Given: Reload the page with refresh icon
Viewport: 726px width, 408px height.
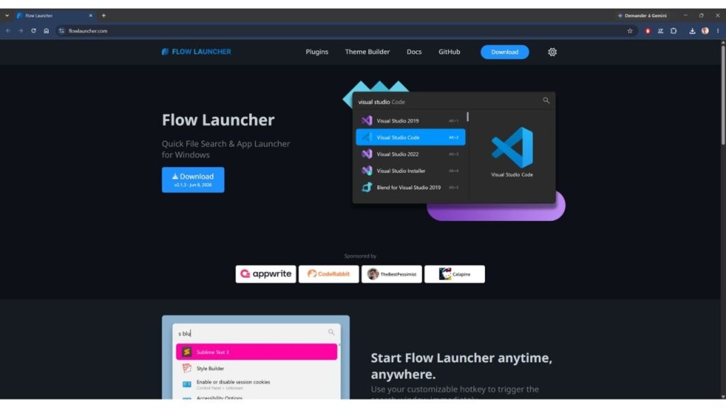Looking at the screenshot, I should [33, 31].
